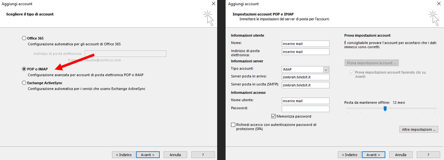Enable Richiedi accesso con autenticazione SPA checkbox
Screen dimensions: 444x160
pyautogui.click(x=233, y=125)
